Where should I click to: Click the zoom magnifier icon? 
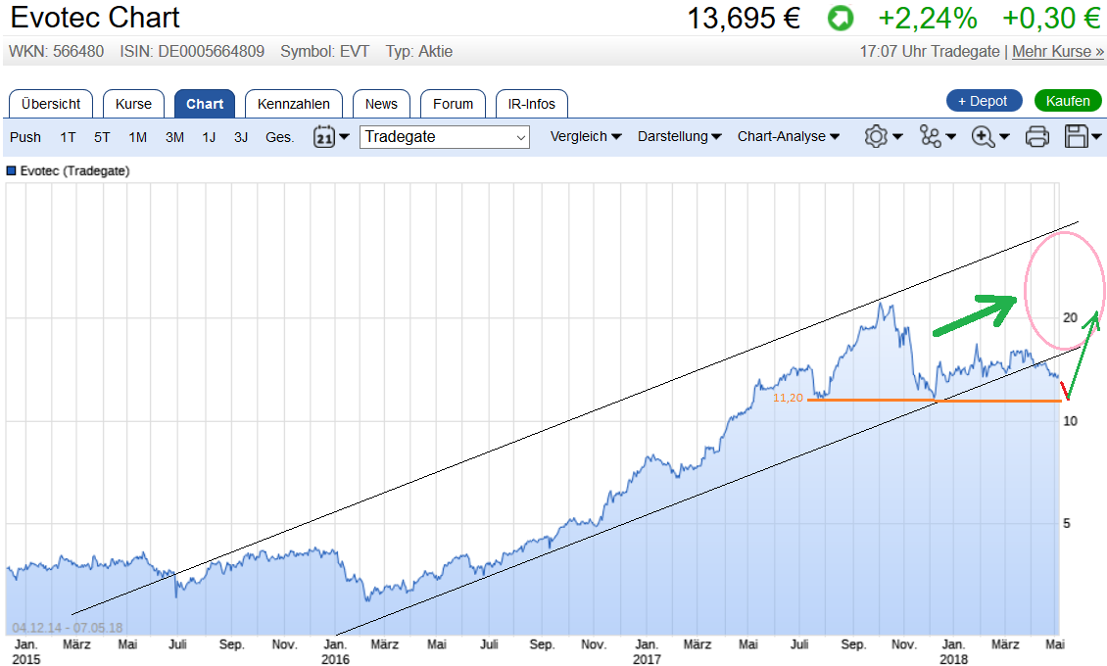coord(983,136)
